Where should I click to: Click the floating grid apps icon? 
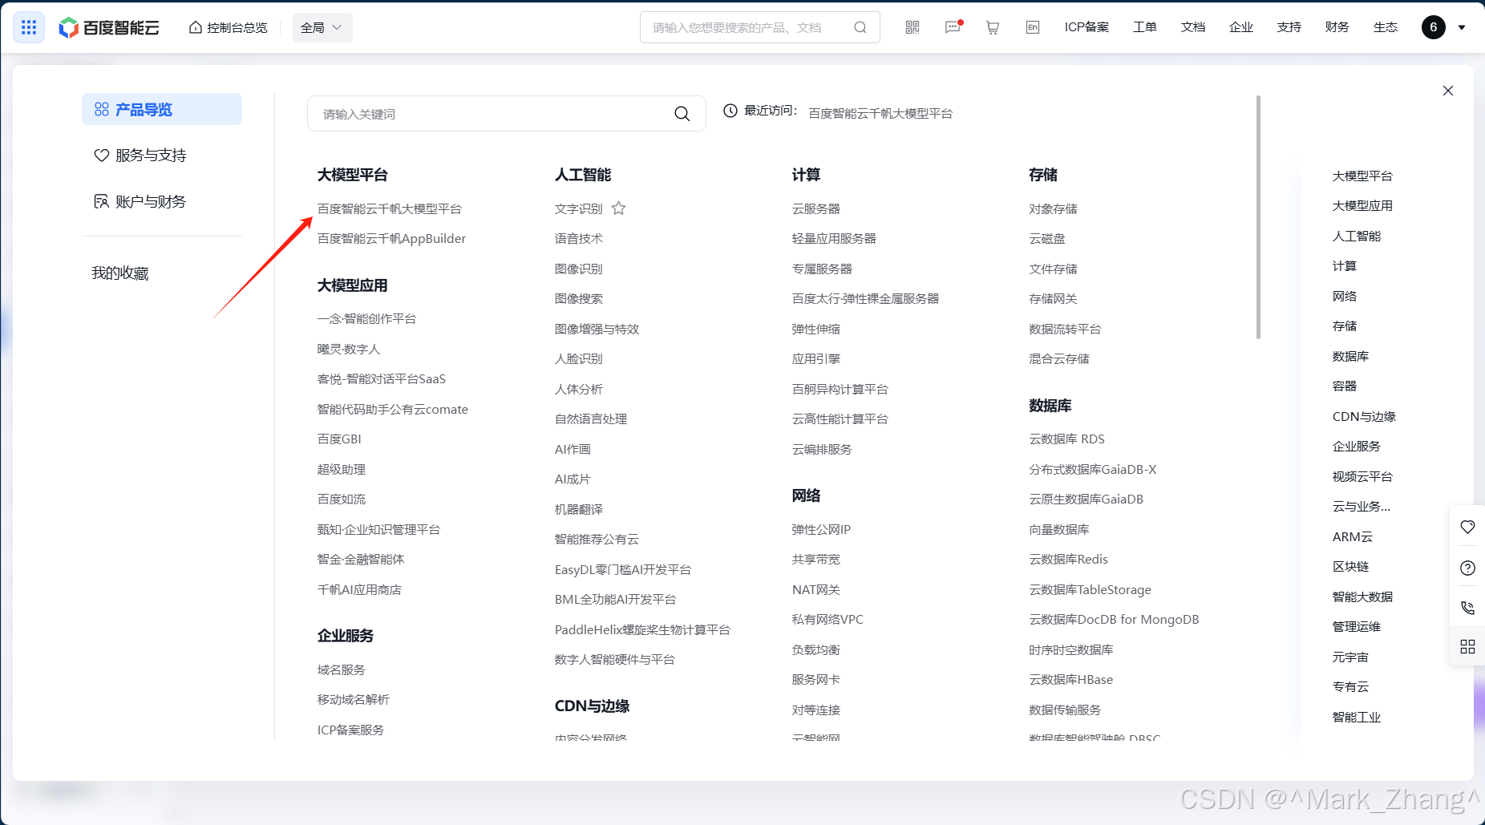tap(1467, 647)
